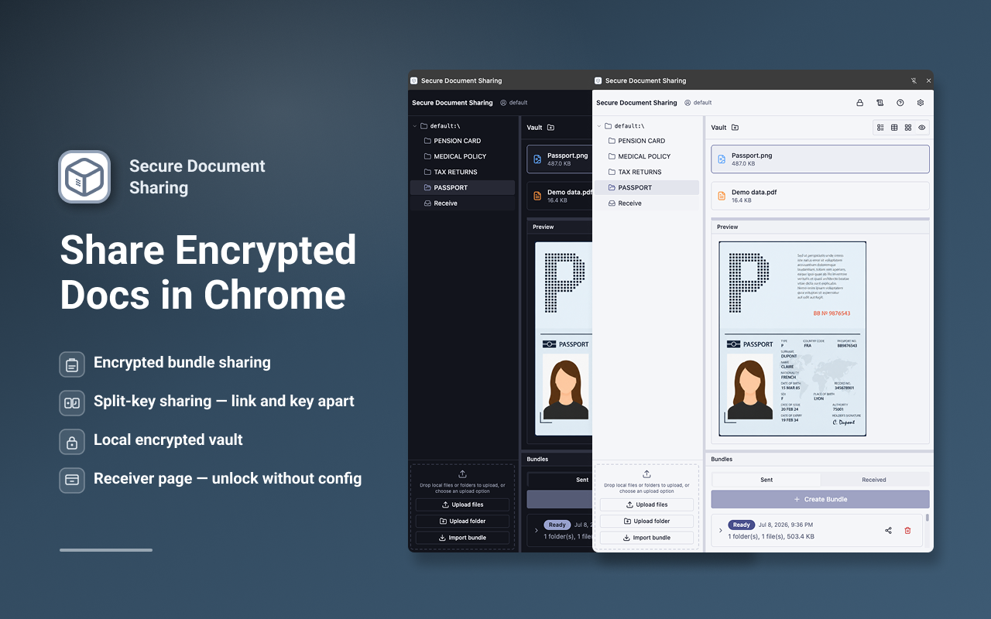Screen dimensions: 991x619
Task: Click the bundles list scrollbar
Action: point(927,518)
